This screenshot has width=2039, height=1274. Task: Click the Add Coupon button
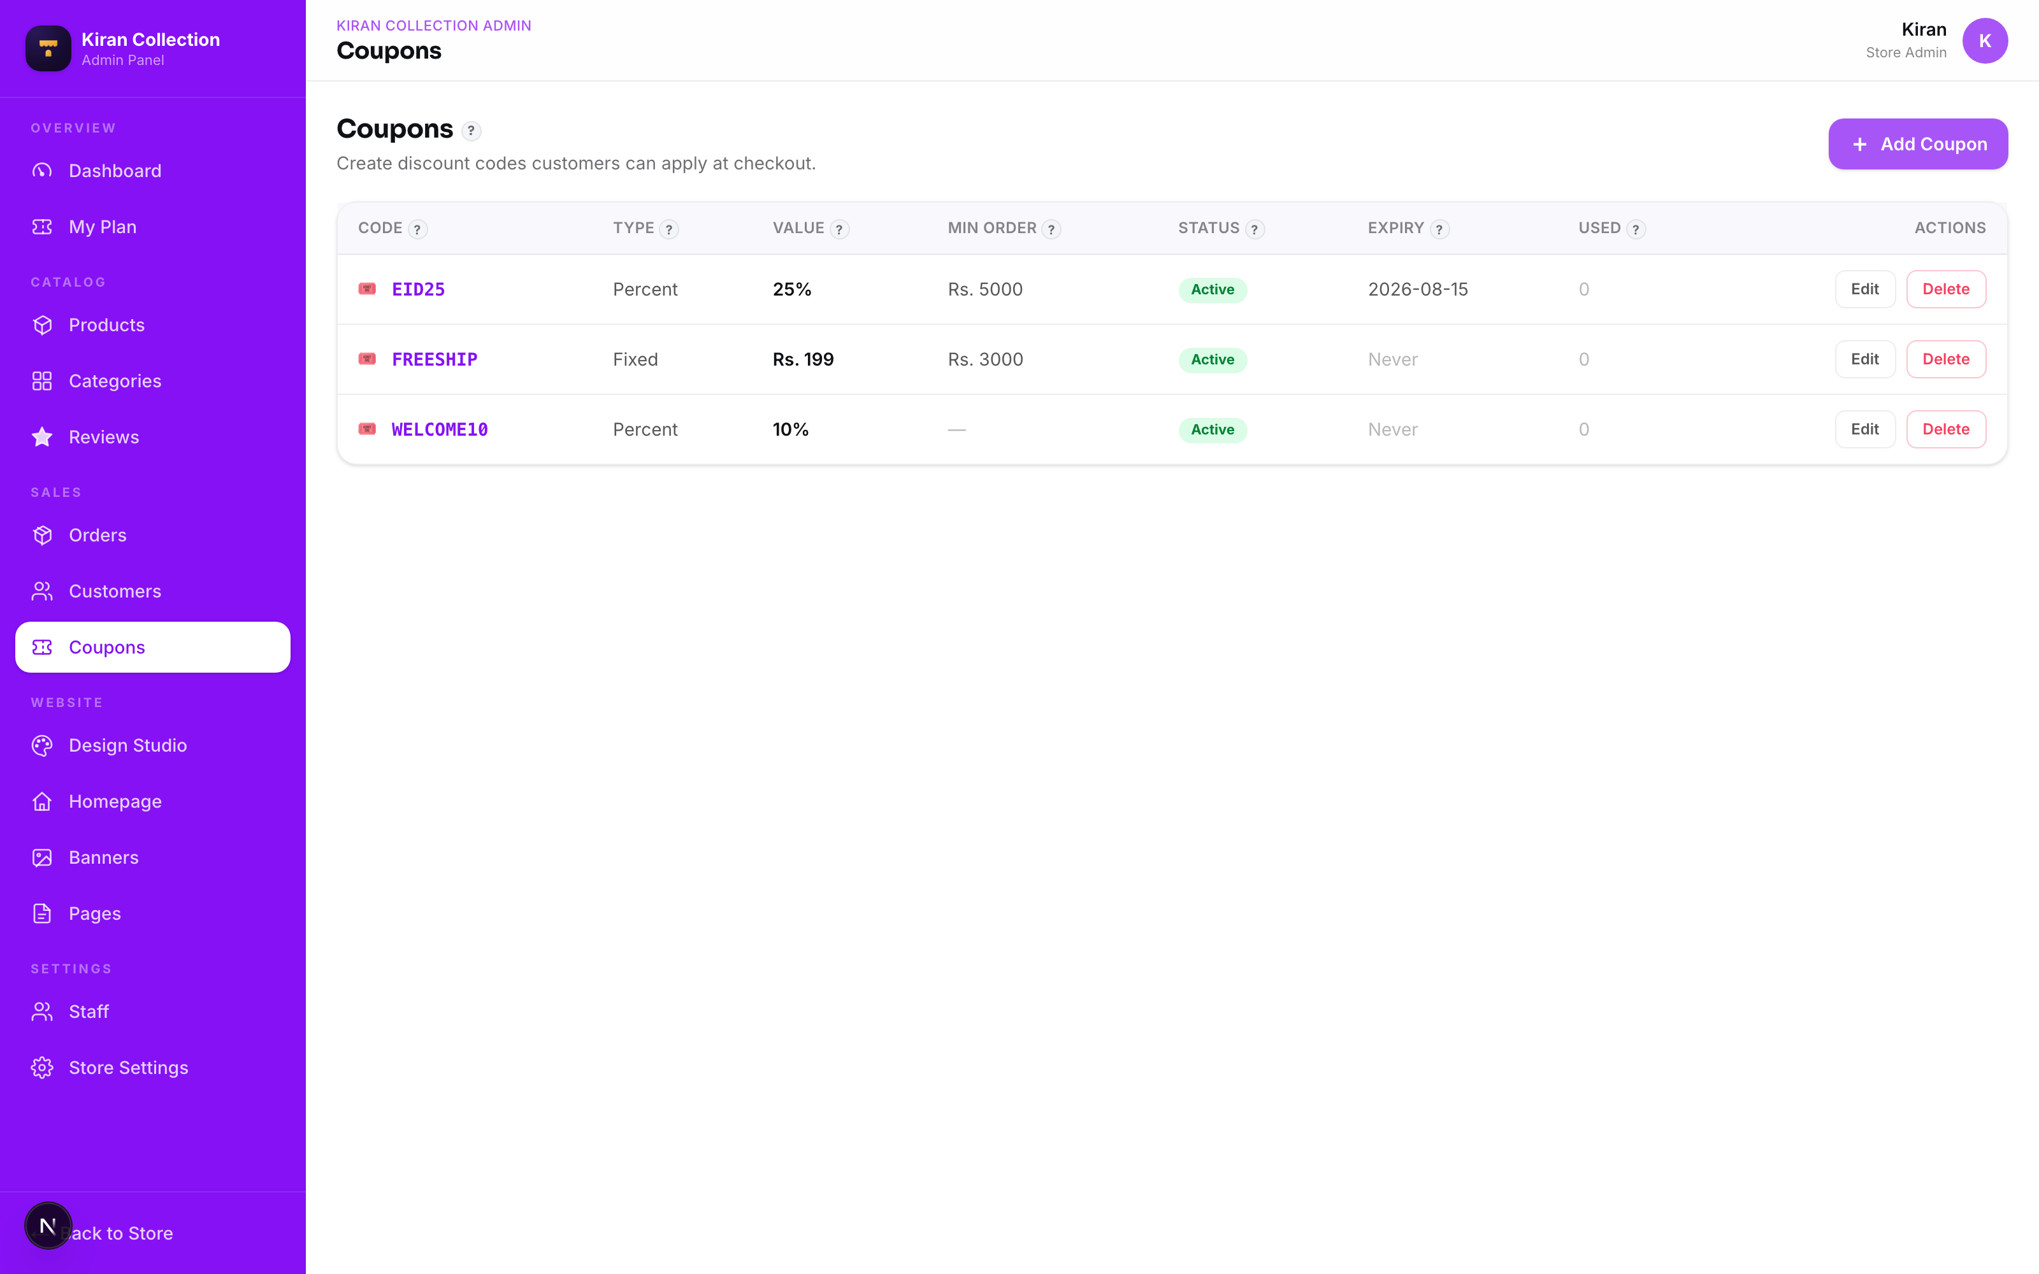tap(1918, 144)
